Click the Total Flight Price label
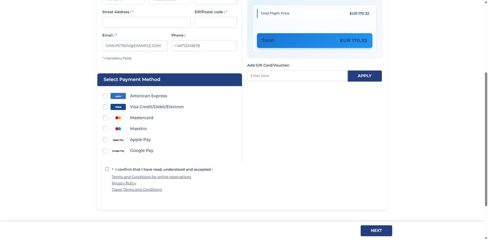This screenshot has height=240, width=488. (x=275, y=13)
